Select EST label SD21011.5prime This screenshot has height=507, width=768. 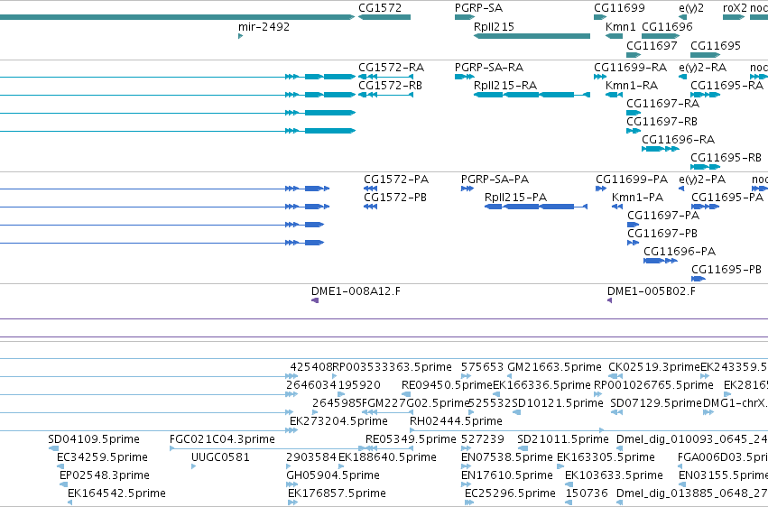(563, 439)
